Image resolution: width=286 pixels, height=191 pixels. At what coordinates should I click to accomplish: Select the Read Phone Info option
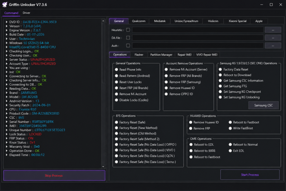click(x=116, y=70)
